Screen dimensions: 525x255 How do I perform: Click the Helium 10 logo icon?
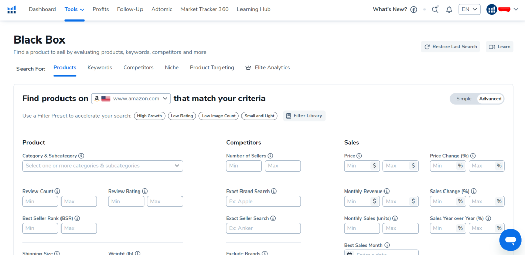(12, 9)
